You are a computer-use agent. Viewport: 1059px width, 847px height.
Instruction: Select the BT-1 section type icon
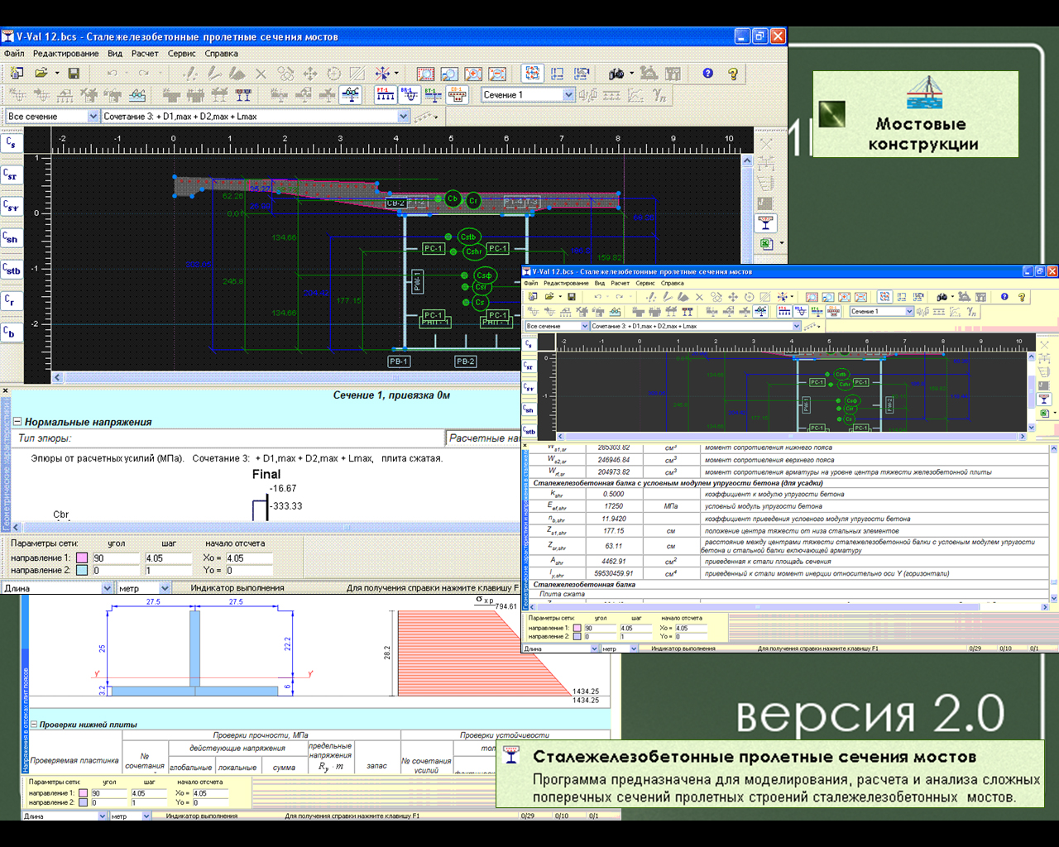tap(433, 95)
